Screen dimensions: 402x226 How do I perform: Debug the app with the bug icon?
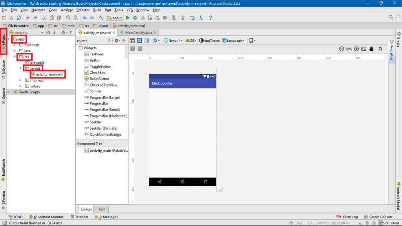135,18
